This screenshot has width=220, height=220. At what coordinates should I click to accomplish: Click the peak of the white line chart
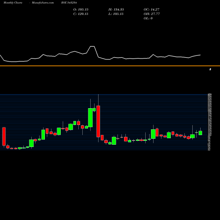(92, 46)
